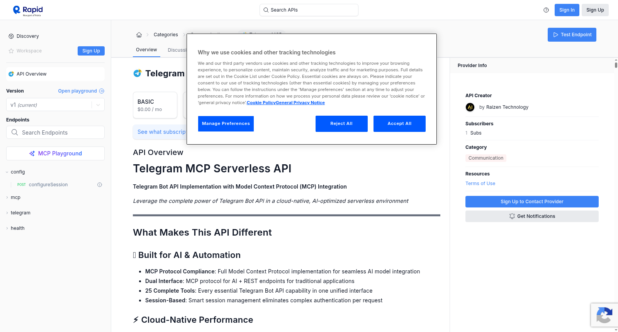The width and height of the screenshot is (618, 332).
Task: Click the 'Telegram MCP Serverless API' heading
Action: click(x=212, y=169)
